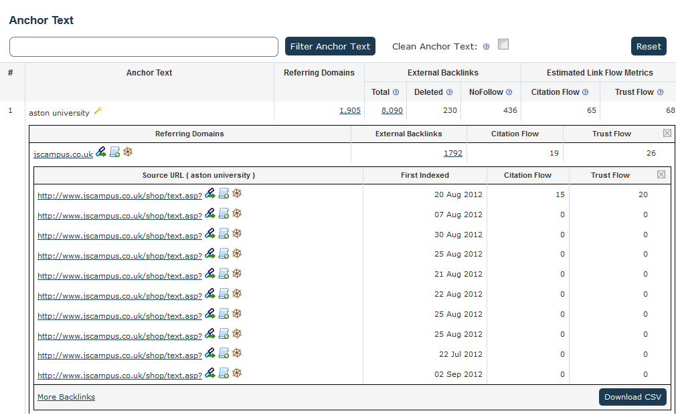Open the More Backlinks link
This screenshot has height=415, width=676.
coord(66,397)
